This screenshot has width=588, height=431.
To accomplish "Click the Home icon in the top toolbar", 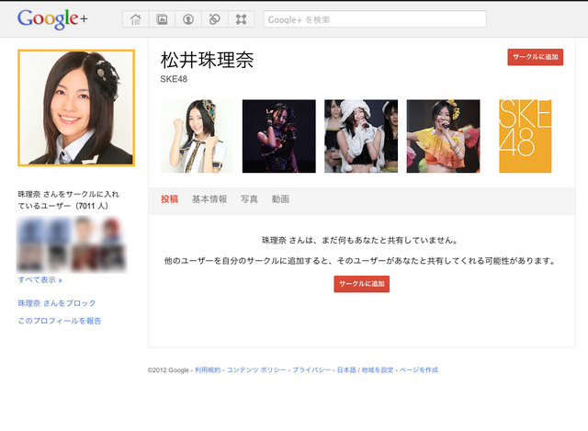I will click(x=136, y=18).
